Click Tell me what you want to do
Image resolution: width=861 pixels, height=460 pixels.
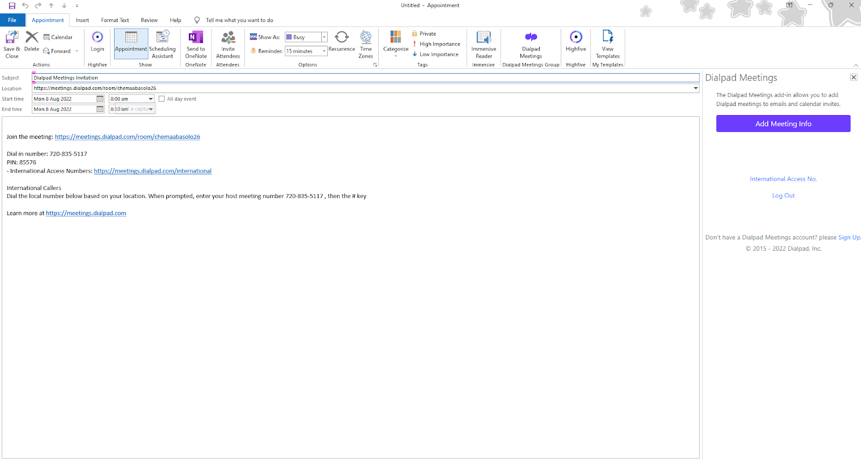pyautogui.click(x=239, y=20)
